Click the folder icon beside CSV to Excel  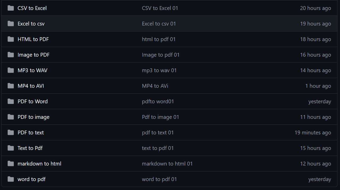(11, 8)
